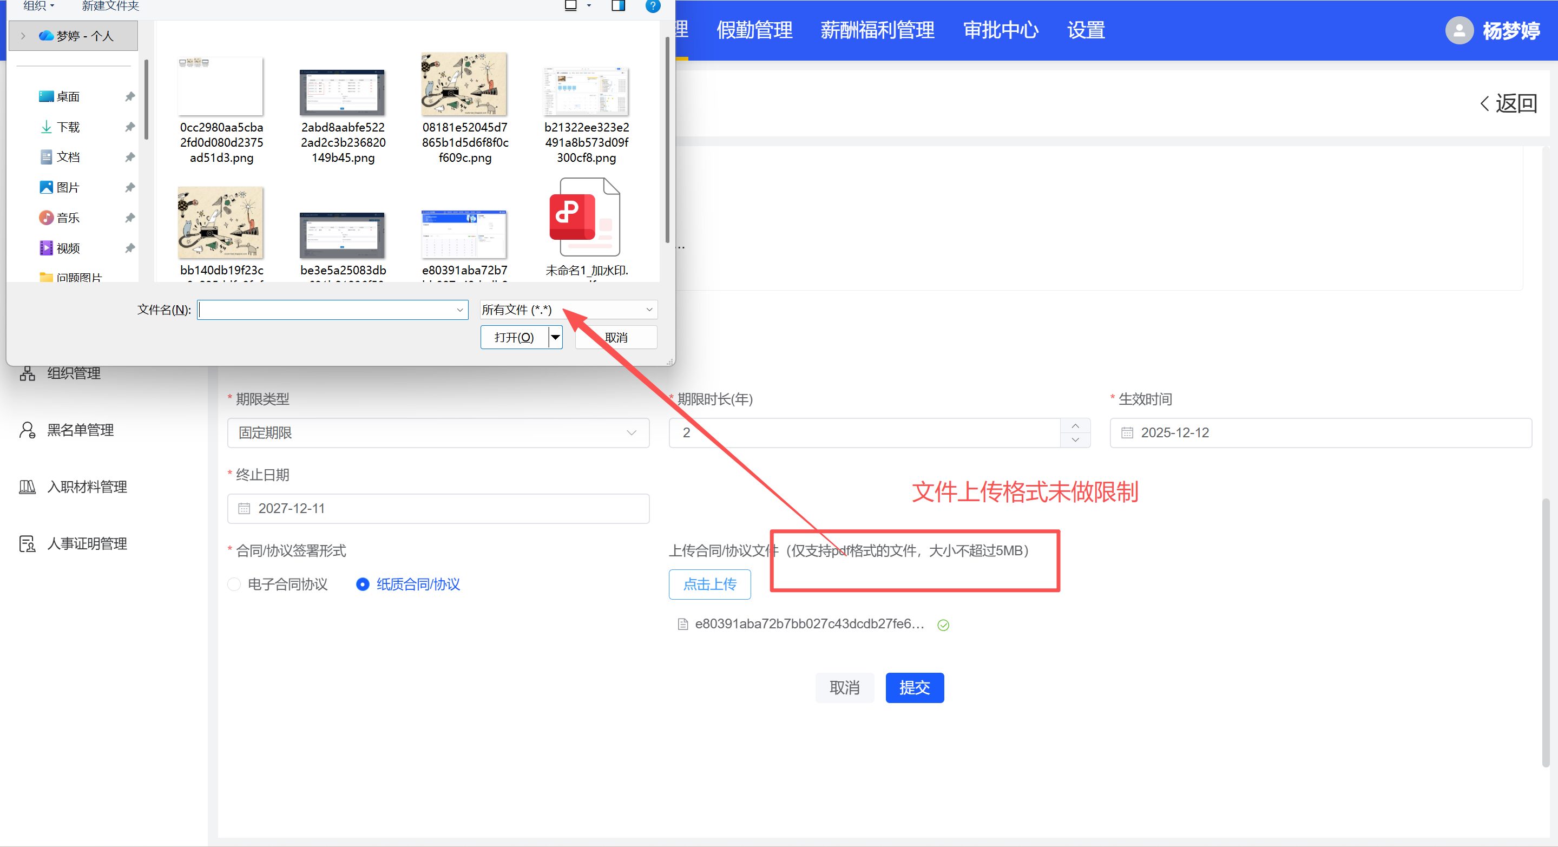Click the 入职材料管理 sidebar icon
1558x847 pixels.
(27, 487)
